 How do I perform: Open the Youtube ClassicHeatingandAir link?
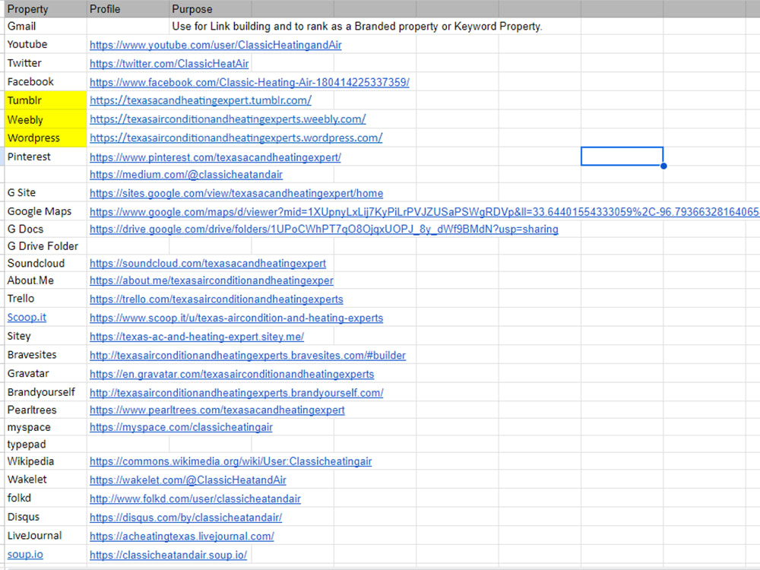click(x=216, y=45)
